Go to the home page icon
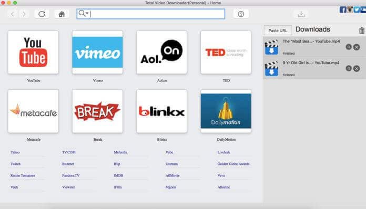366x209 pixels. tap(62, 14)
